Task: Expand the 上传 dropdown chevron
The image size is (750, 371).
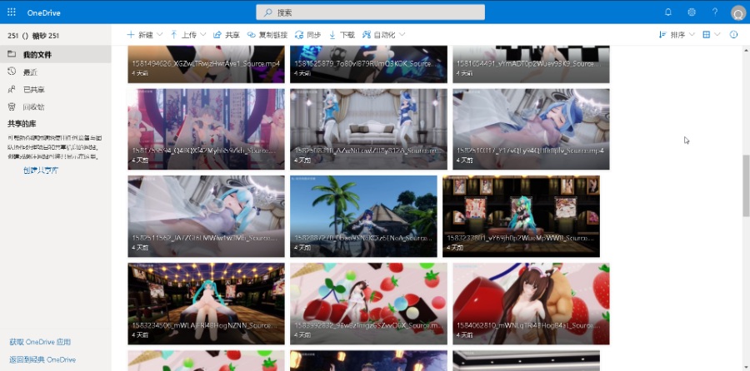Action: pos(202,35)
